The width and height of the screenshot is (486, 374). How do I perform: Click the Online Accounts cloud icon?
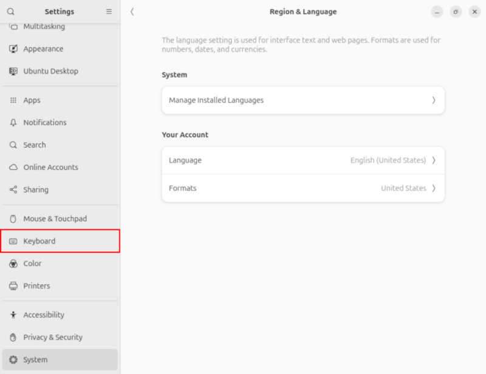point(13,167)
